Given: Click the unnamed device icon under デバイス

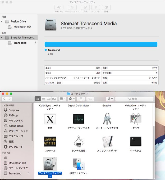Looking at the screenshot, I should coord(6,158).
